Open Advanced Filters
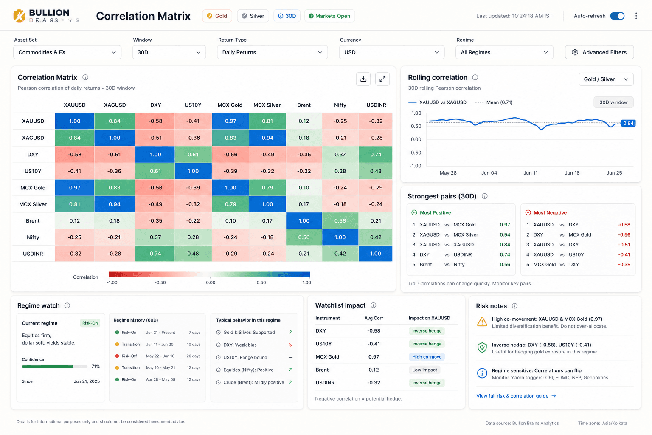Screen dimensions: 652x435 pyautogui.click(x=599, y=52)
